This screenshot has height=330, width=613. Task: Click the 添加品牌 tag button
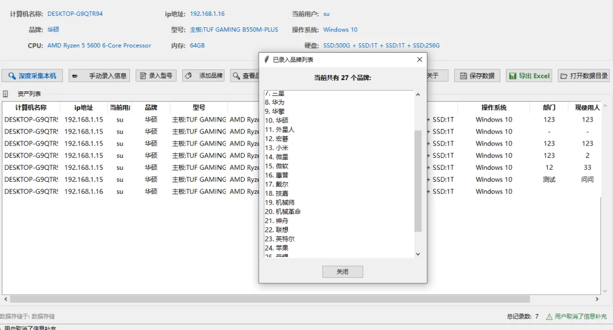[x=203, y=76]
